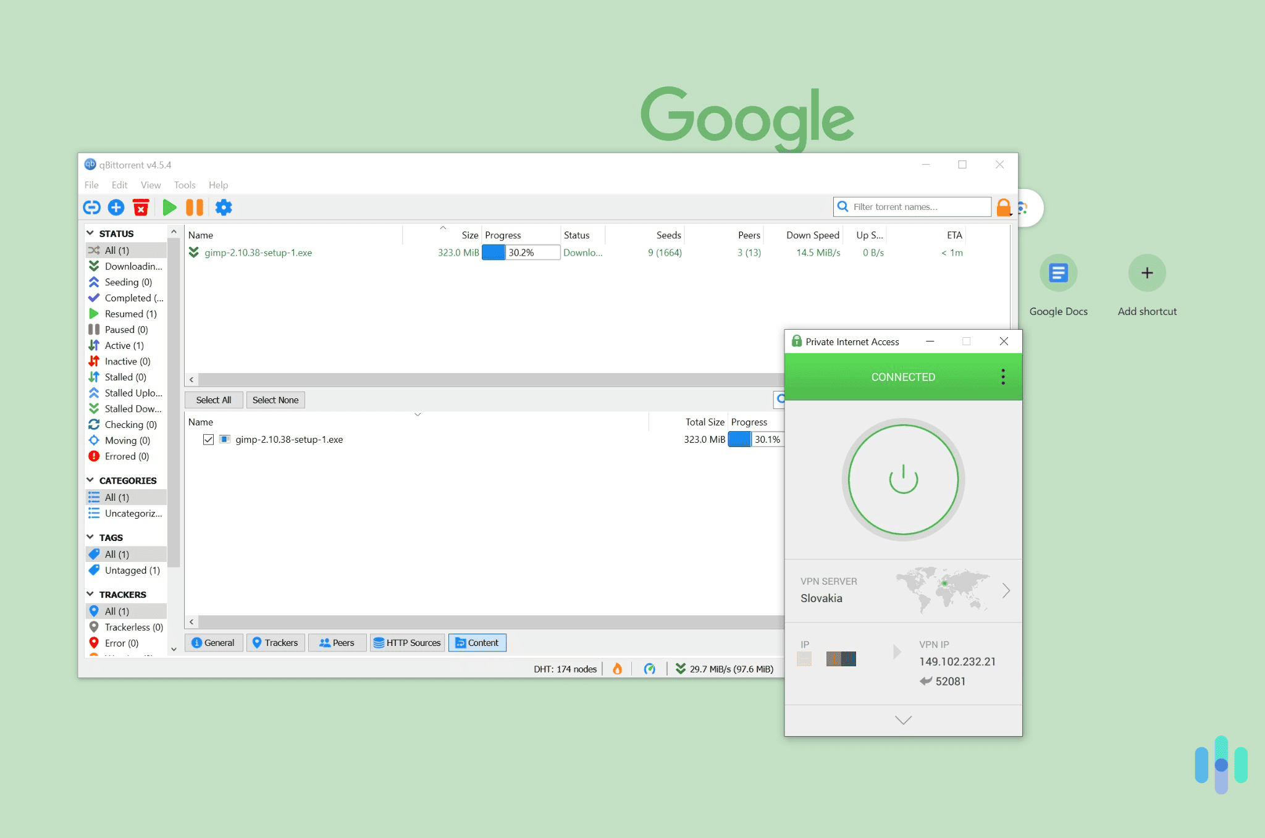The height and width of the screenshot is (838, 1265).
Task: Uncheck gimp-2.10.38-setup-1.exe in Content list
Action: coord(208,439)
